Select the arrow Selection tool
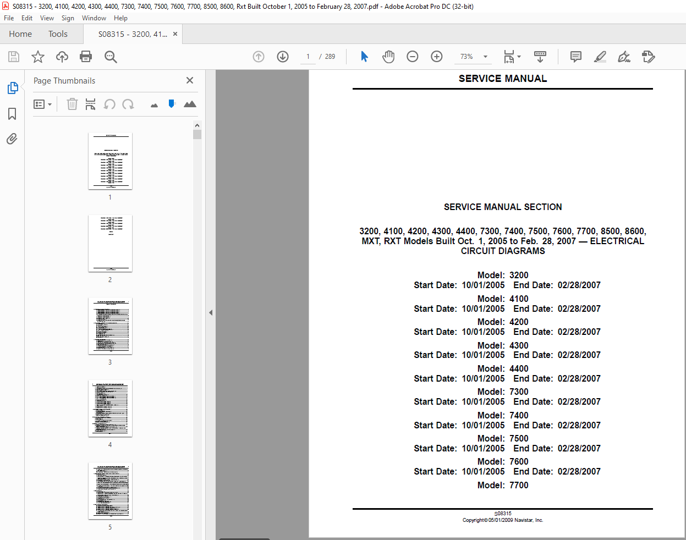Viewport: 686px width, 540px height. [364, 57]
